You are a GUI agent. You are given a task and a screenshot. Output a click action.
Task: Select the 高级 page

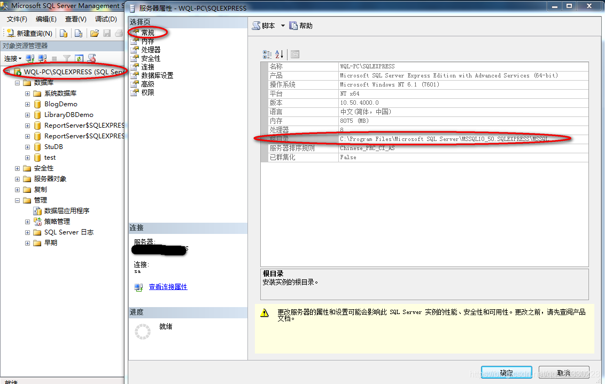tap(148, 84)
